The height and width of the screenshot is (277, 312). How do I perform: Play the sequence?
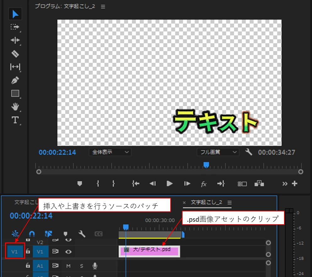[x=170, y=183]
